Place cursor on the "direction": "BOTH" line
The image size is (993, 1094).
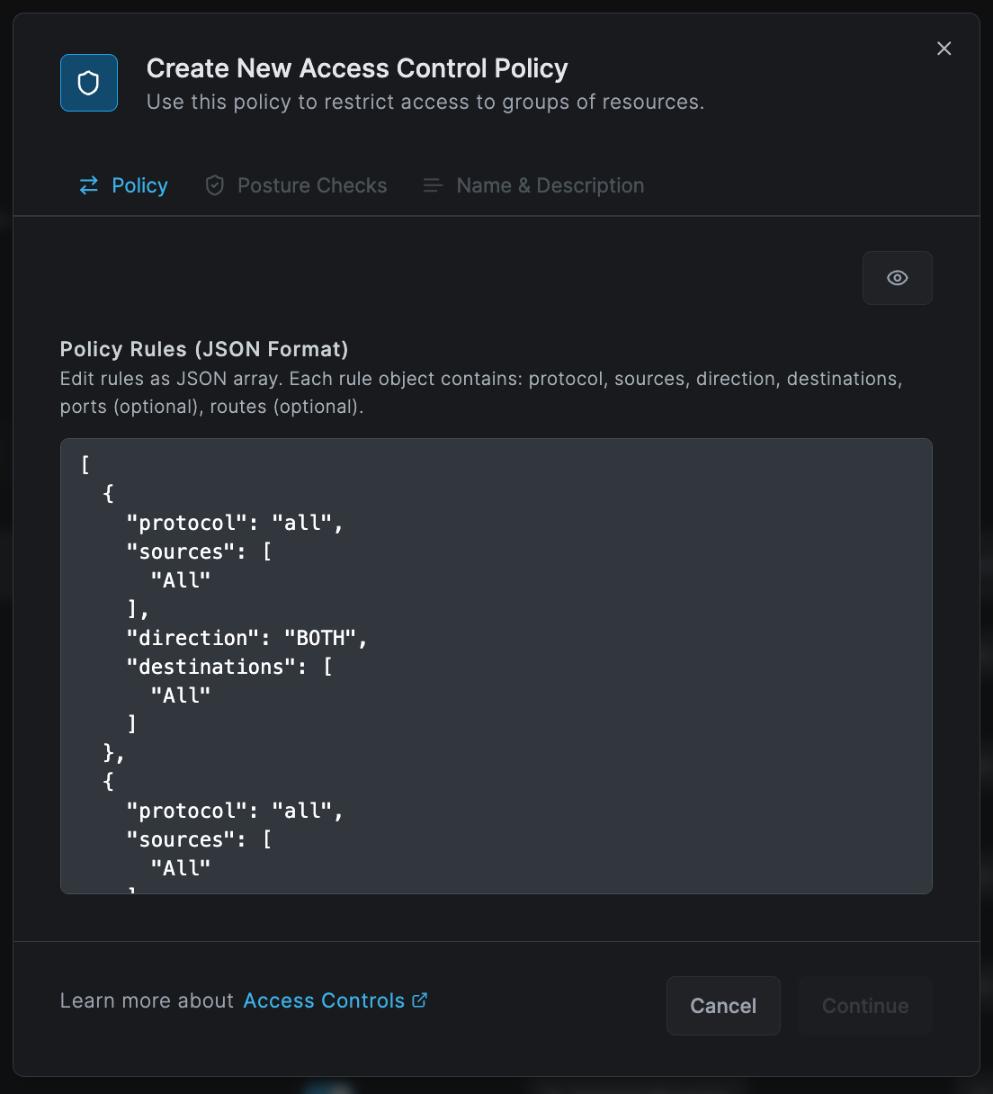246,638
